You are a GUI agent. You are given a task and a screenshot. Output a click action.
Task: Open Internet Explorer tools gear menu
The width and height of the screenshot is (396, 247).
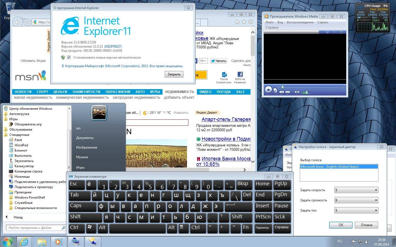(251, 22)
